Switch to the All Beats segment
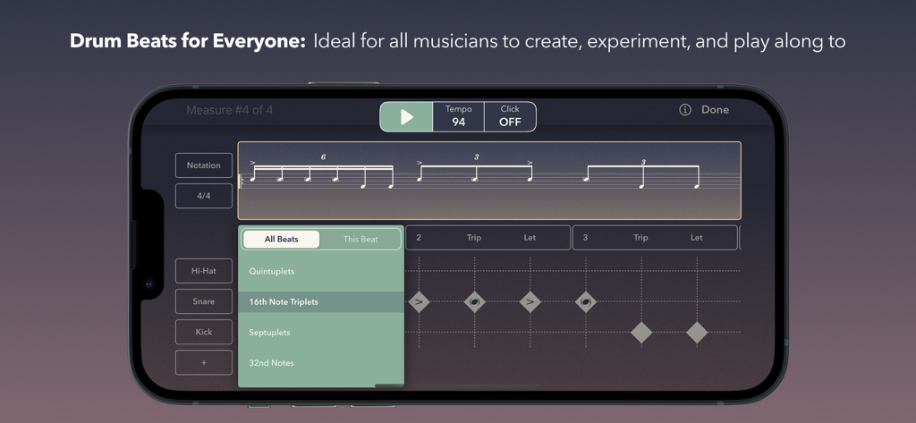 pos(282,240)
